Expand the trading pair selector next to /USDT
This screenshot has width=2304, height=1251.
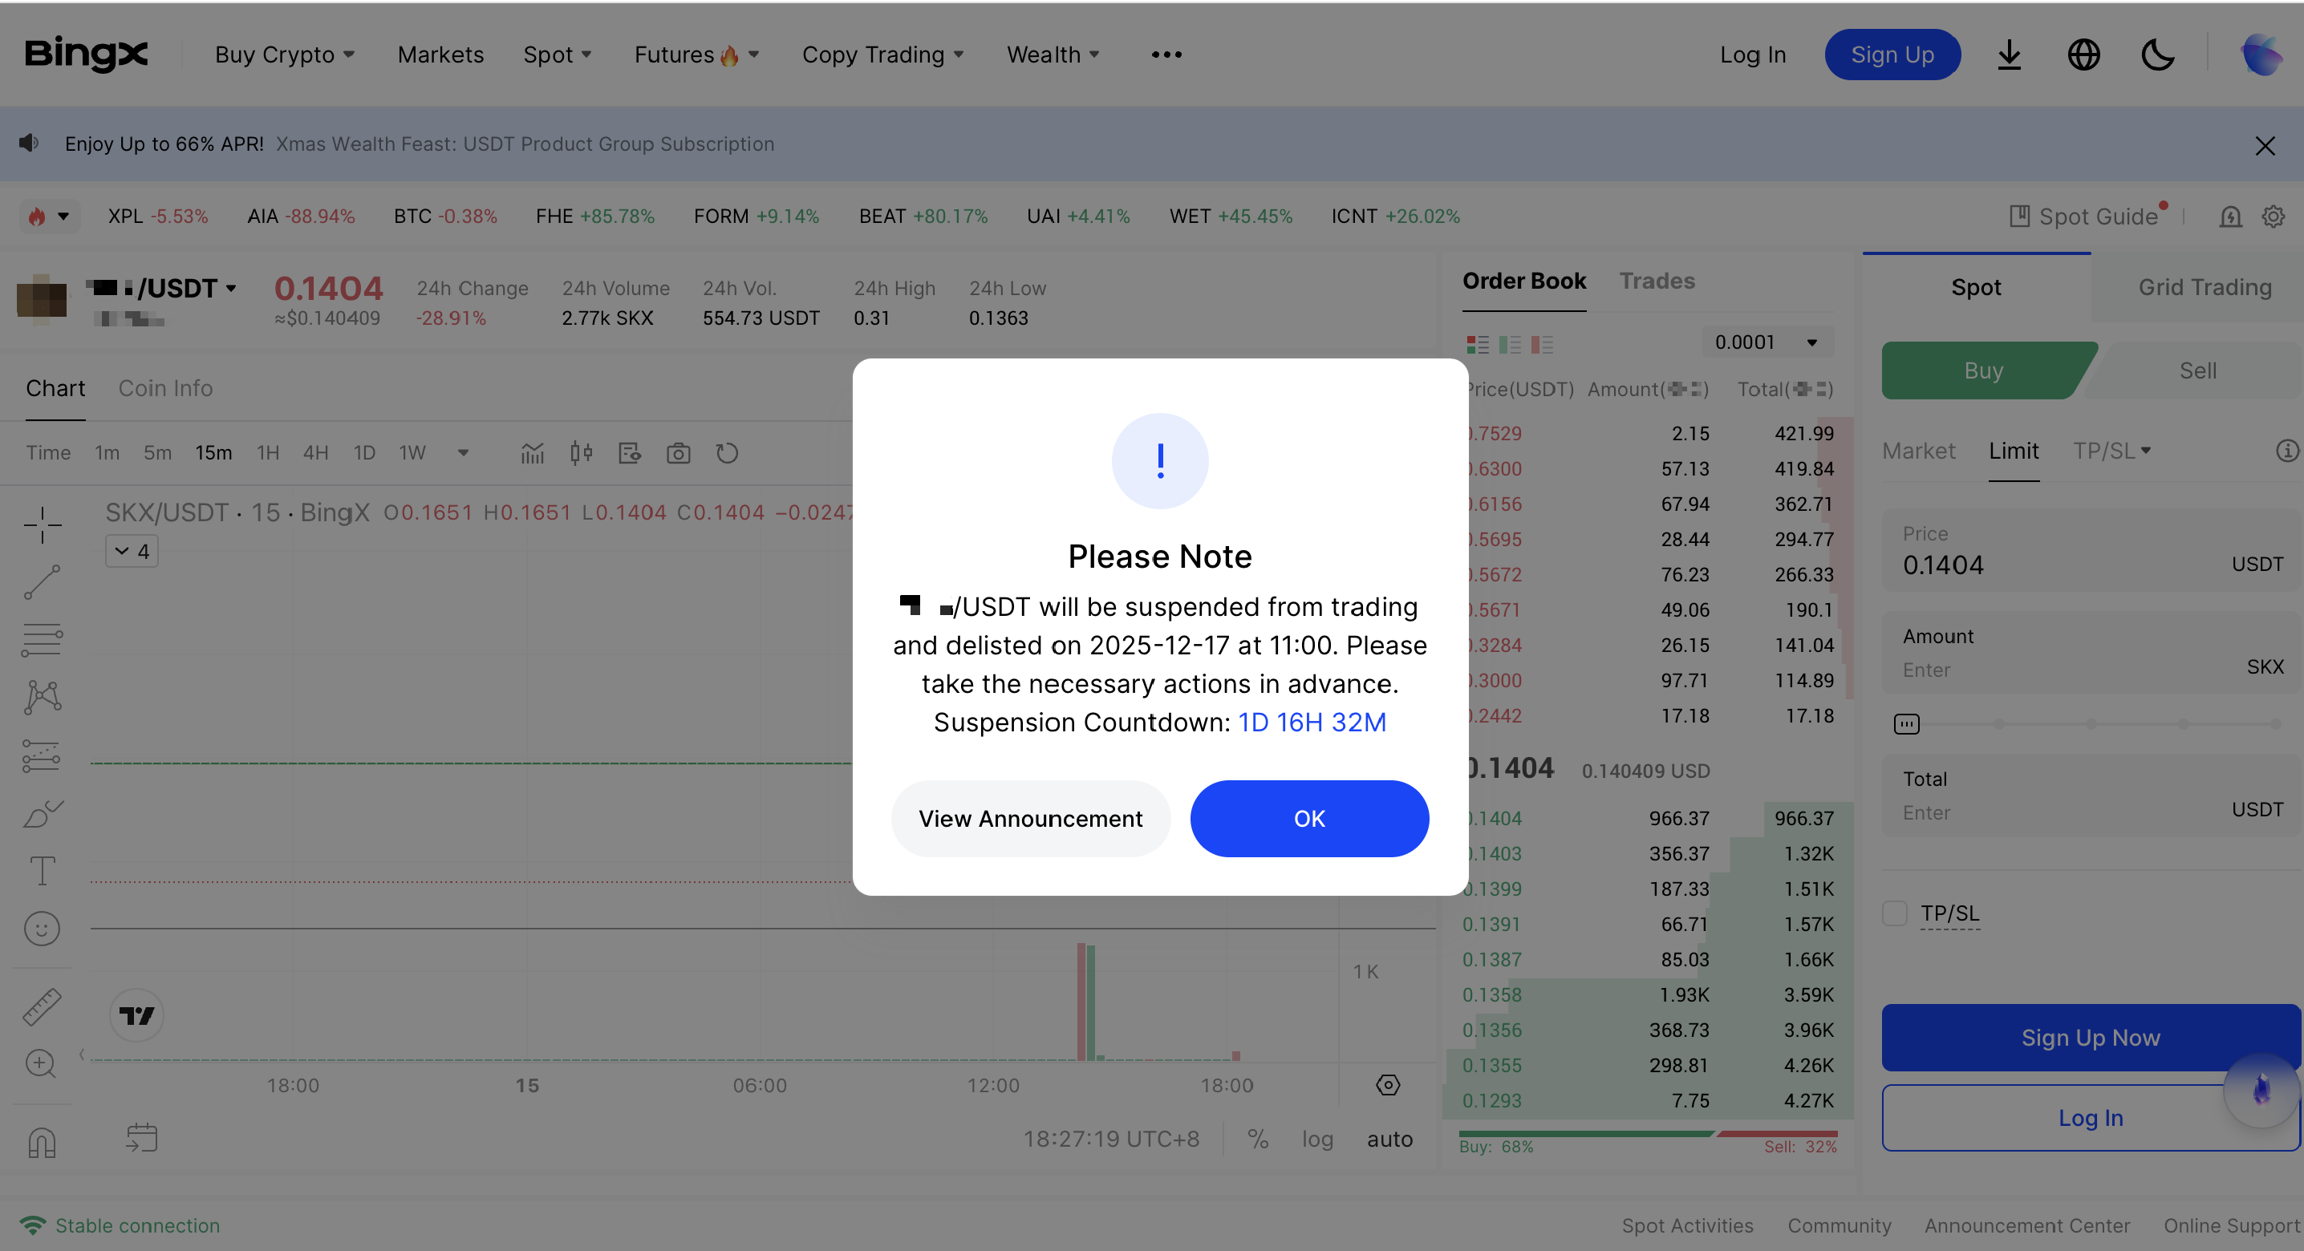232,288
